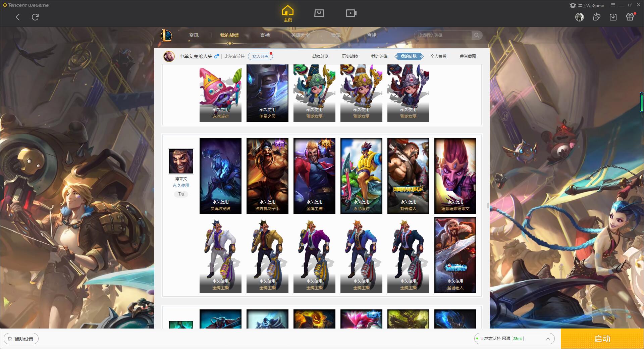
Task: Switch to 个人荣誉 sub-tab
Action: click(x=438, y=56)
